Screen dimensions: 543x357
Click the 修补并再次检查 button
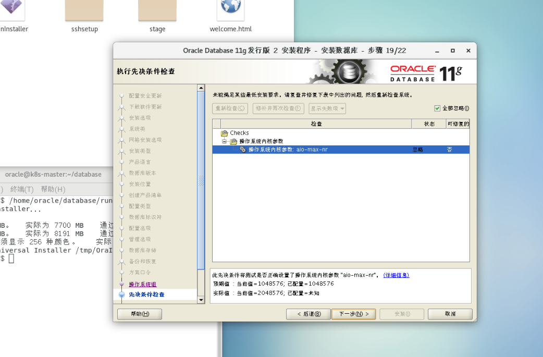[x=278, y=108]
